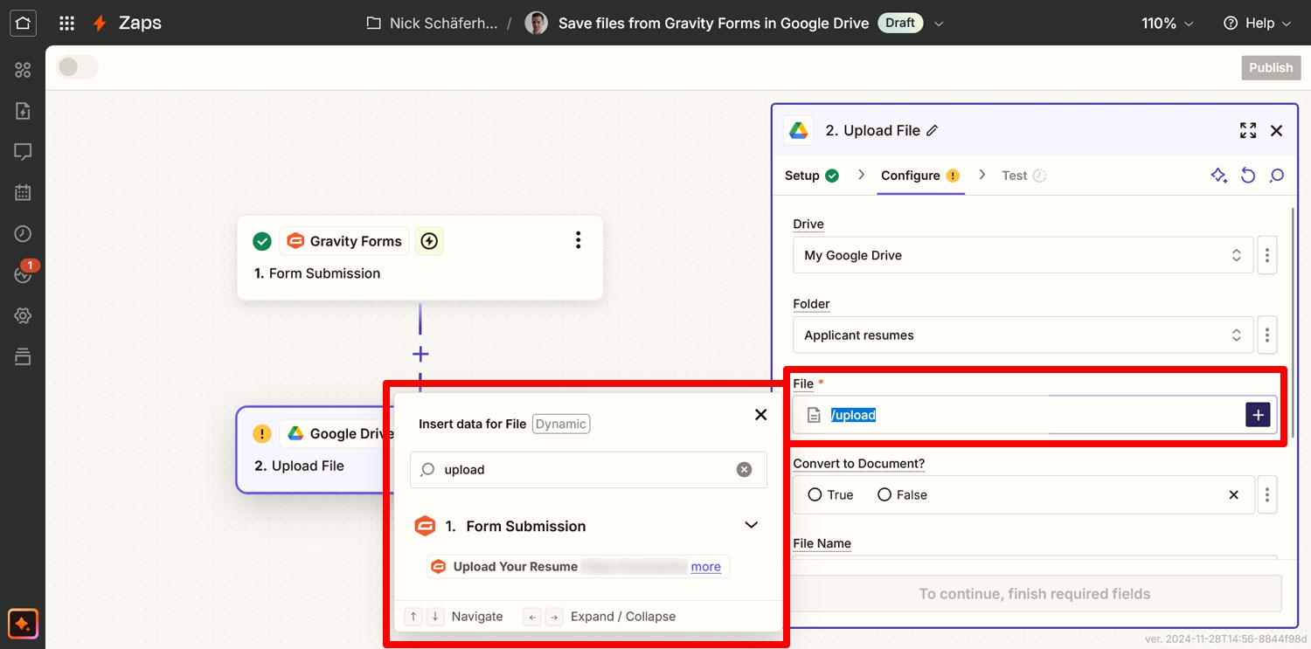Open the Zapier home icon
The height and width of the screenshot is (649, 1311).
click(23, 23)
